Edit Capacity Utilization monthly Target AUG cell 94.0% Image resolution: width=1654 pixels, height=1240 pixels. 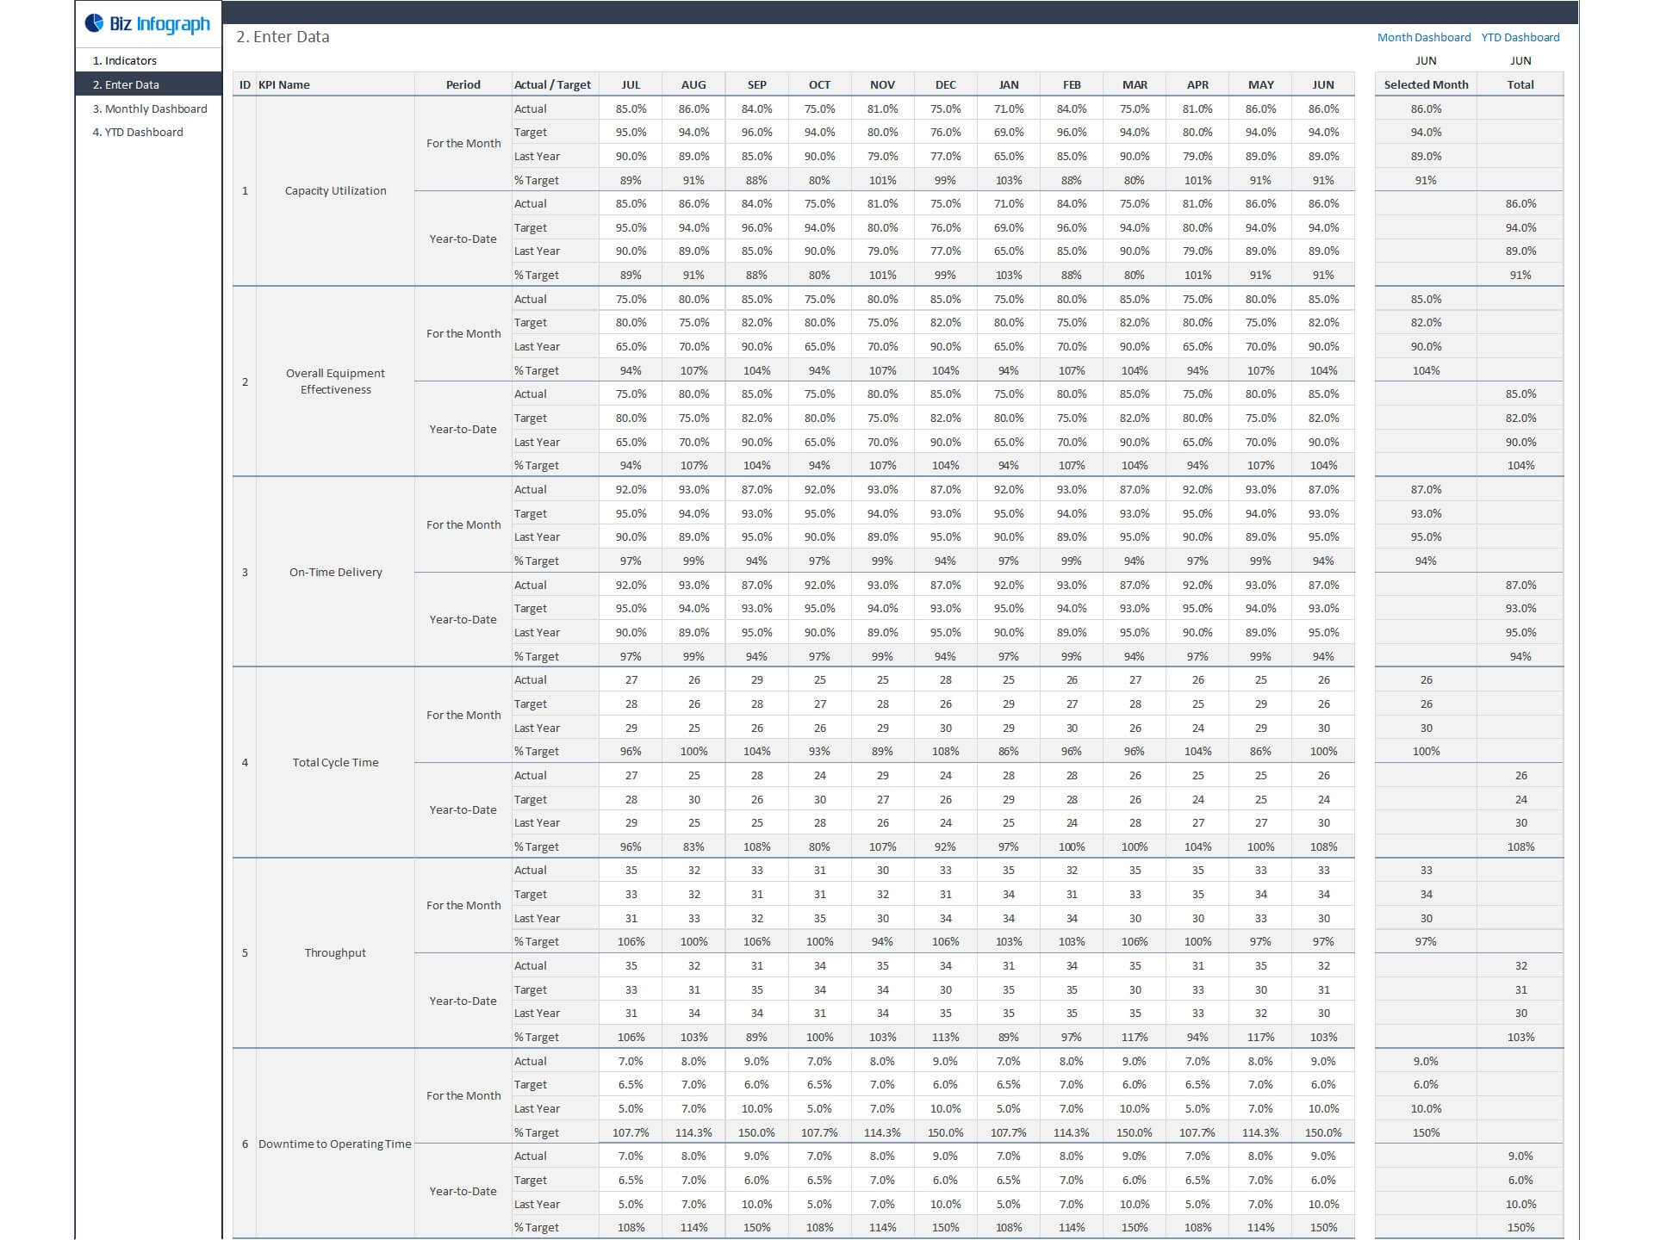[x=693, y=132]
